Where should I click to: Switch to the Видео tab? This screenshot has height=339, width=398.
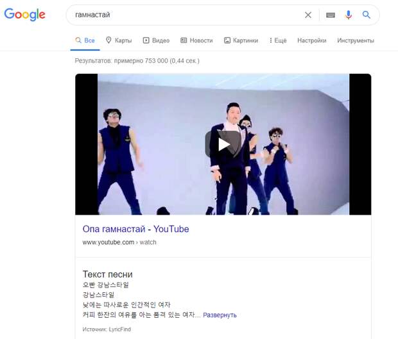(156, 40)
